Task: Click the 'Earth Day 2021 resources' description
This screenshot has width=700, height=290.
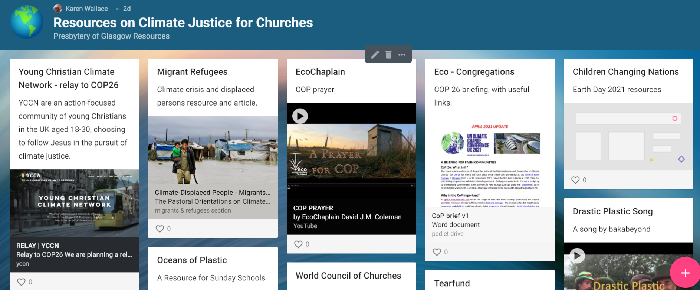Action: (617, 90)
